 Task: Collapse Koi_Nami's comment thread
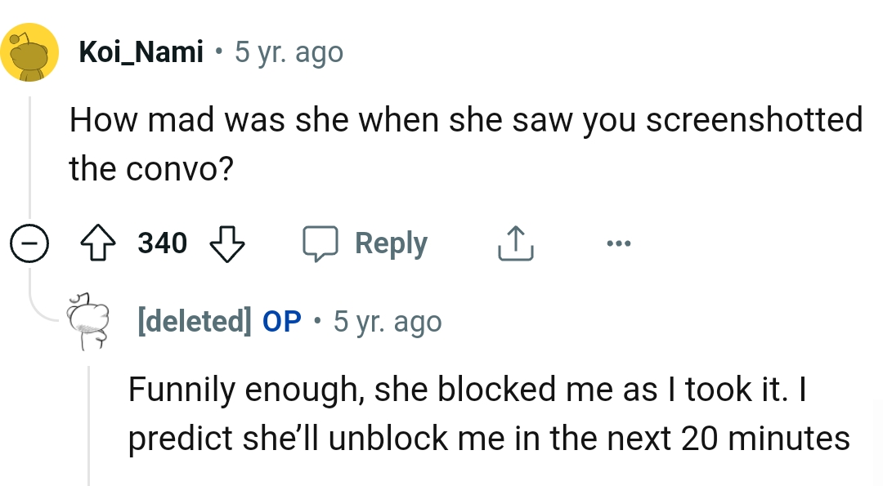pos(29,243)
